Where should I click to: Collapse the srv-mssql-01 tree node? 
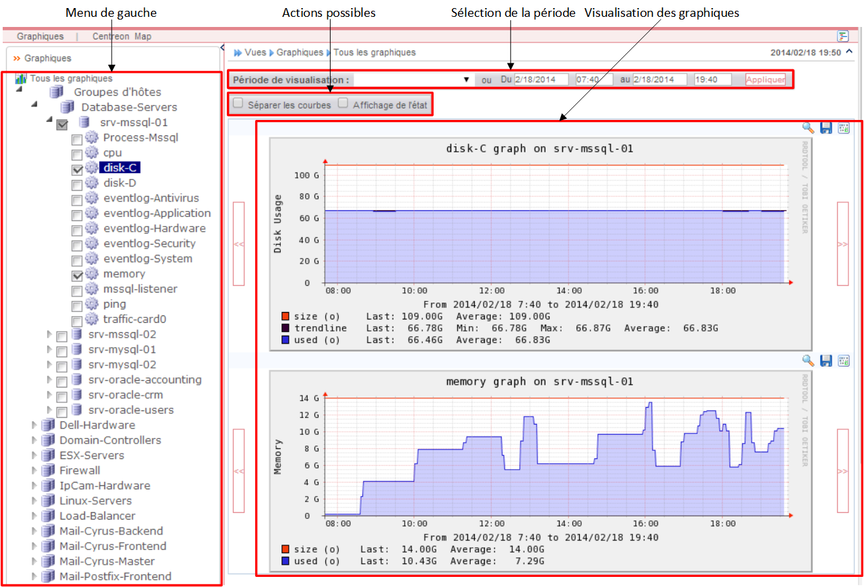49,119
